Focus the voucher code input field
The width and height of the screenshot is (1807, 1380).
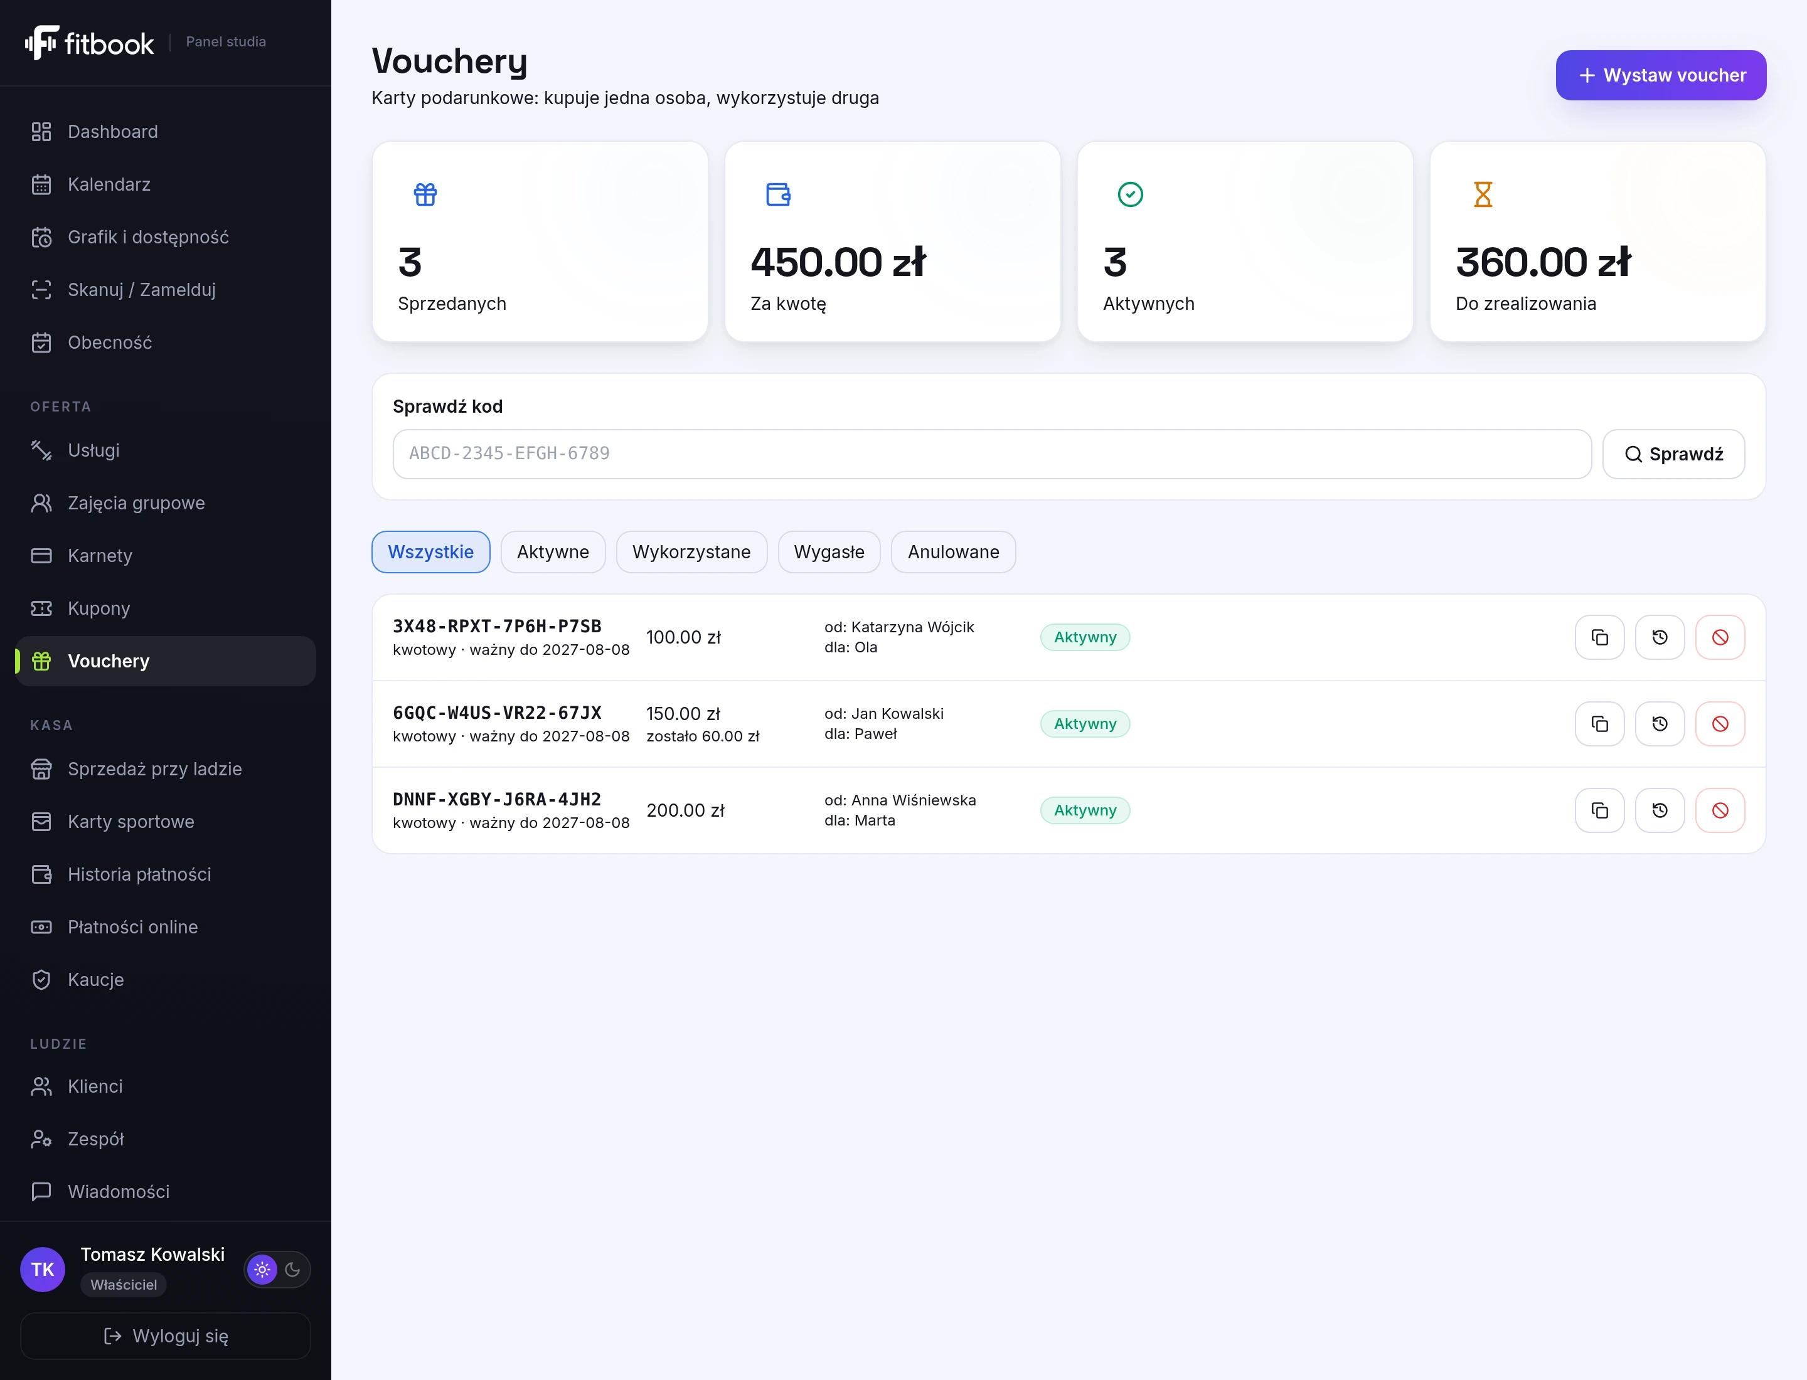coord(992,454)
